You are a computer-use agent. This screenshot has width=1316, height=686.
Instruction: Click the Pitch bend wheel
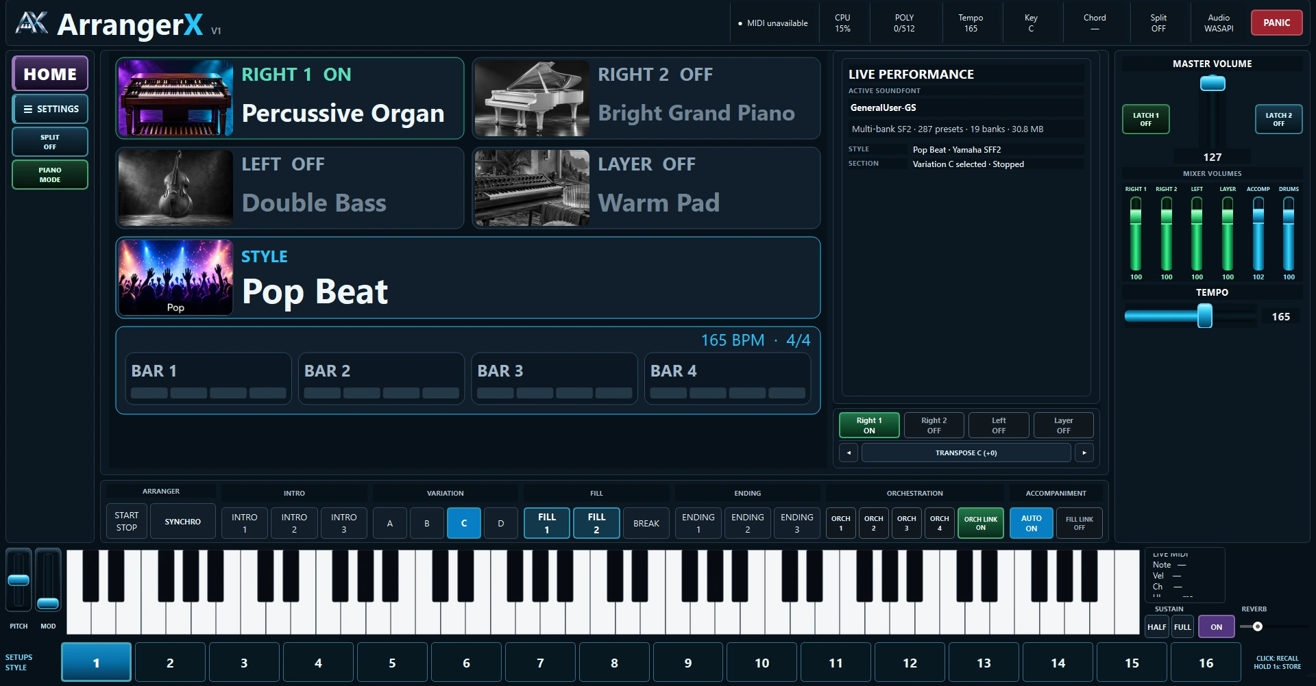19,579
